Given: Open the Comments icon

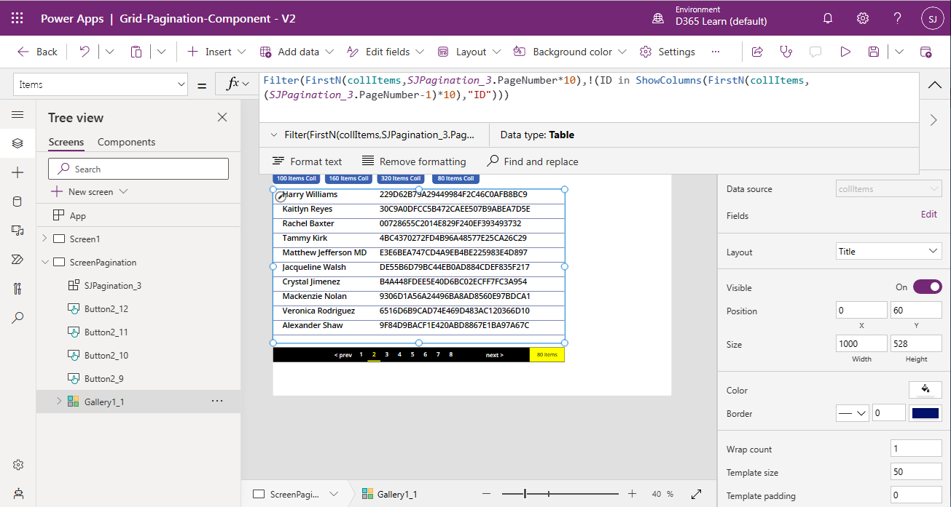Looking at the screenshot, I should [815, 52].
